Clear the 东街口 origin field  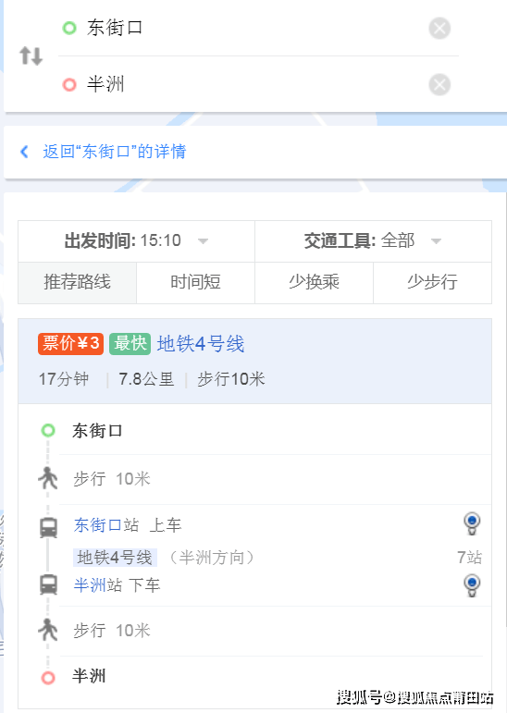[x=439, y=28]
